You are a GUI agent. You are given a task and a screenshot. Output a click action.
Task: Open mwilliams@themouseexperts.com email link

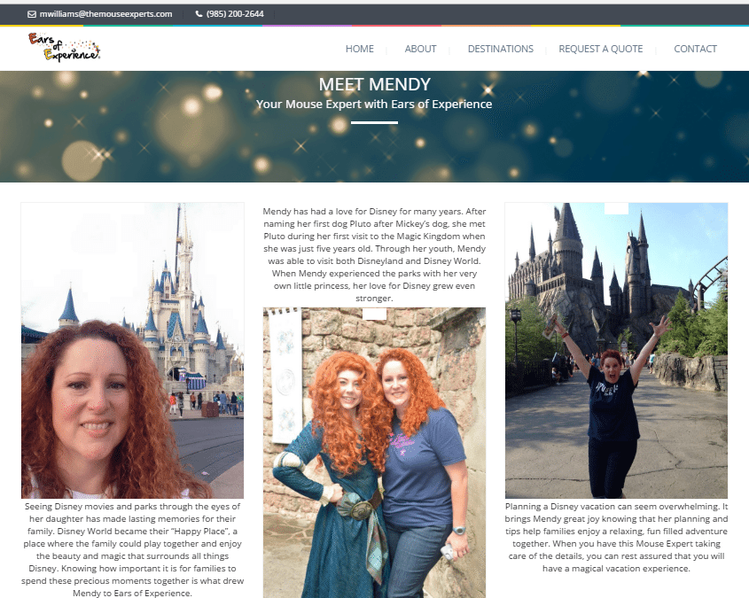(105, 14)
